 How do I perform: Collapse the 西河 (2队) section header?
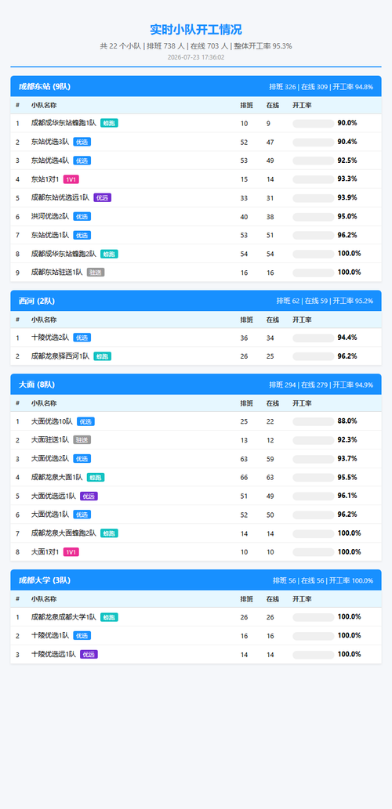[196, 301]
